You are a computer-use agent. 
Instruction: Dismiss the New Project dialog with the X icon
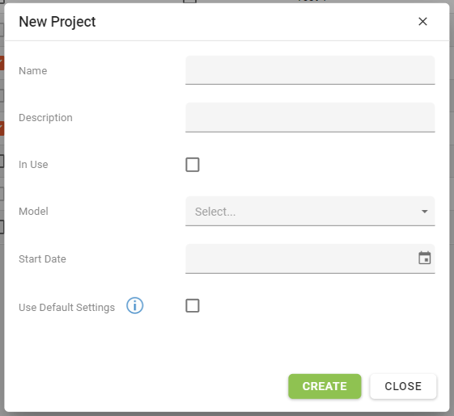coord(422,21)
